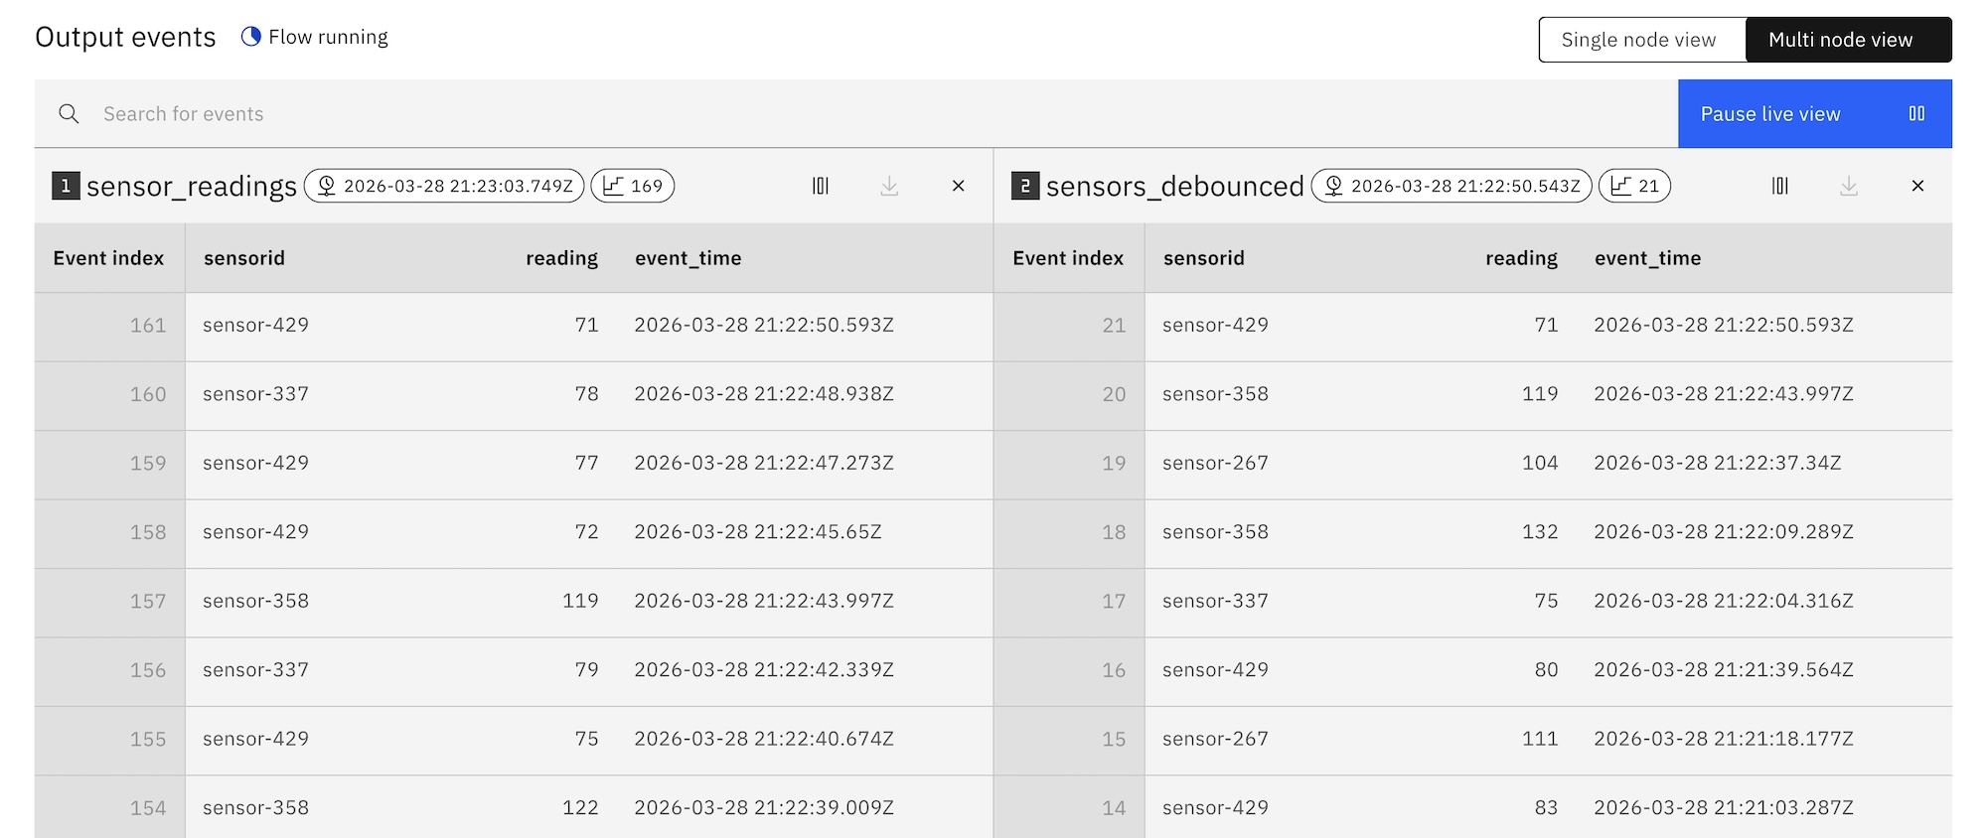This screenshot has height=838, width=1987.
Task: Pause live view of events
Action: tap(1814, 114)
